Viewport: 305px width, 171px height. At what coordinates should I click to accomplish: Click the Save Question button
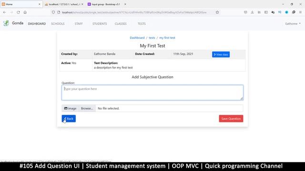pos(231,119)
